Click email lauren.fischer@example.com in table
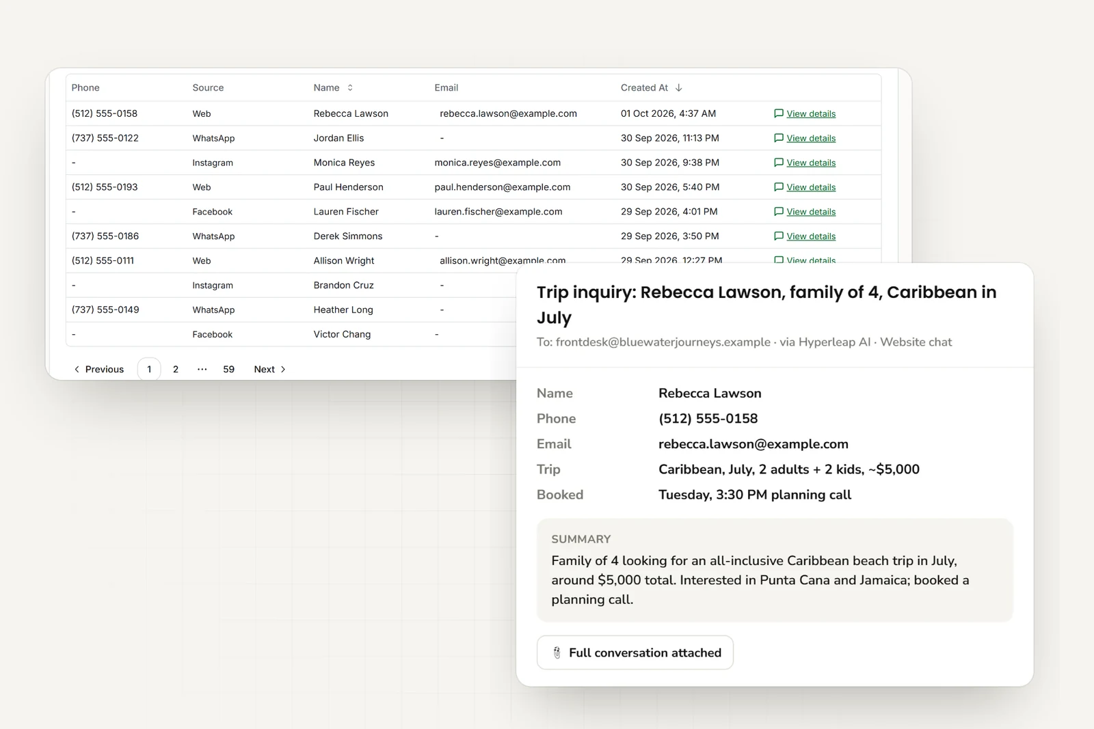 (x=498, y=212)
